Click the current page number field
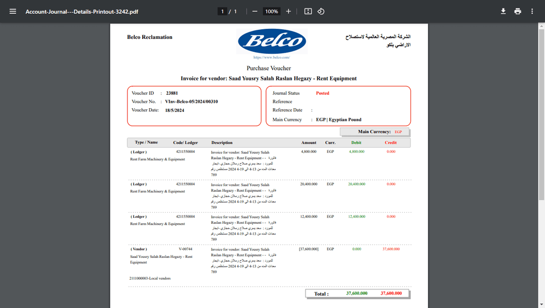Image resolution: width=545 pixels, height=308 pixels. 222,12
